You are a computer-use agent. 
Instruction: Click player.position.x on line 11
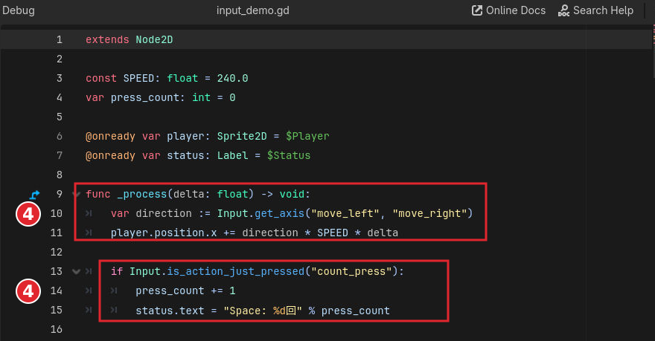(x=164, y=233)
